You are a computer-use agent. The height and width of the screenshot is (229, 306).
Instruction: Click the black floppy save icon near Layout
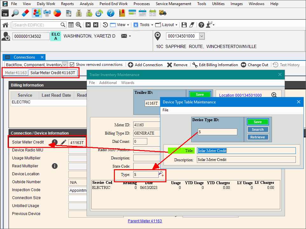(x=184, y=25)
